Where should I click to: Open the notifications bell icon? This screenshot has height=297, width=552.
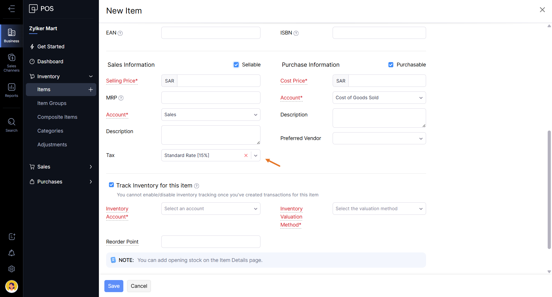click(x=11, y=253)
